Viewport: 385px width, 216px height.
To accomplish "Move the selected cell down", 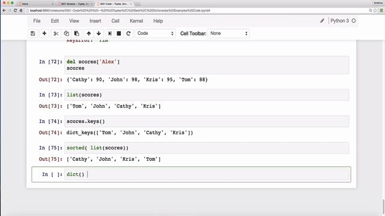I will tap(99, 34).
